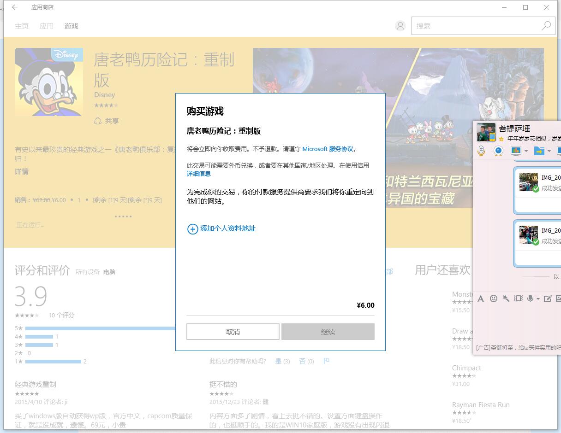The height and width of the screenshot is (433, 561).
Task: Start voice call with microphone icon in chat
Action: coord(481,151)
